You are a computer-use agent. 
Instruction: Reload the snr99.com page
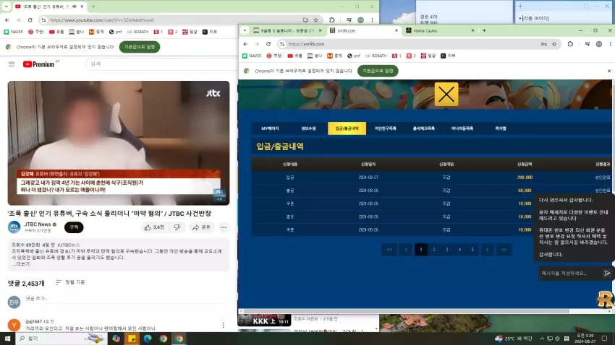(268, 44)
